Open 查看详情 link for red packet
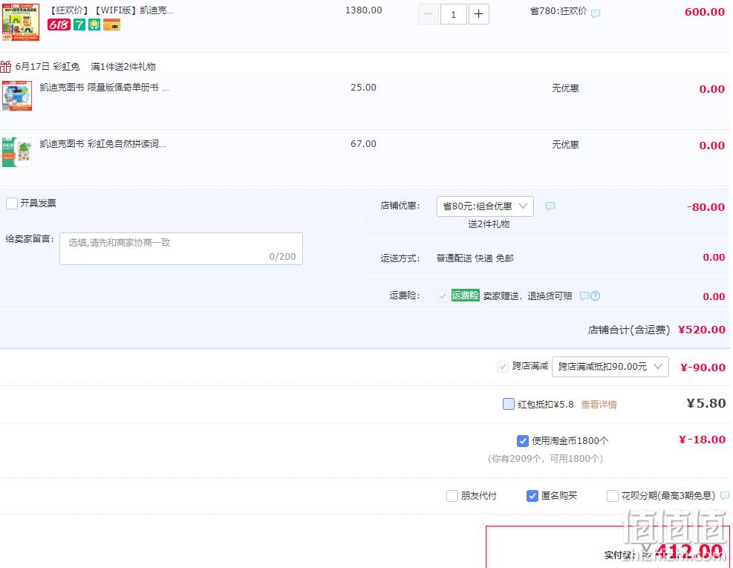Viewport: 733px width, 568px height. click(599, 405)
